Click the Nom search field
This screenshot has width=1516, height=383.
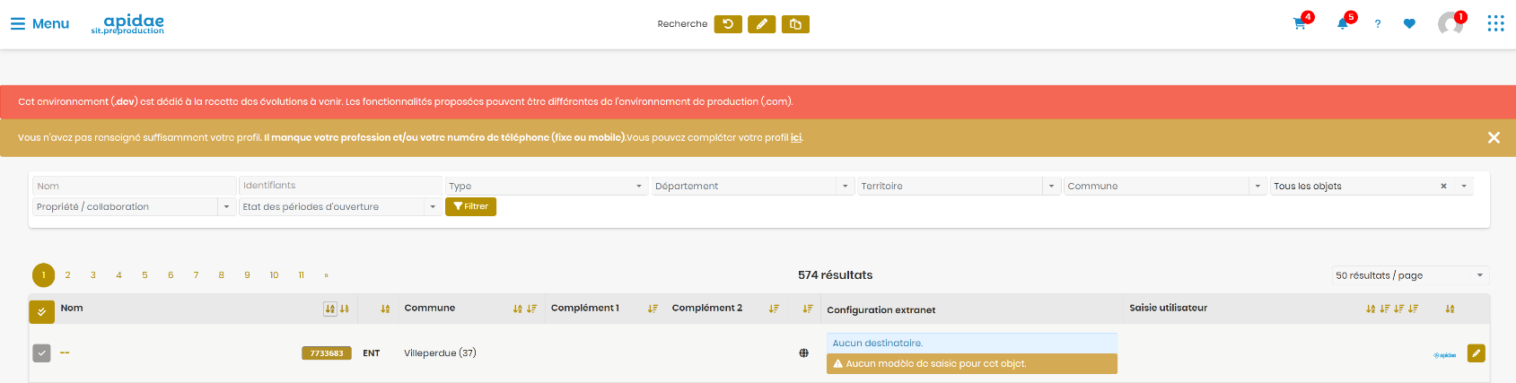(135, 186)
